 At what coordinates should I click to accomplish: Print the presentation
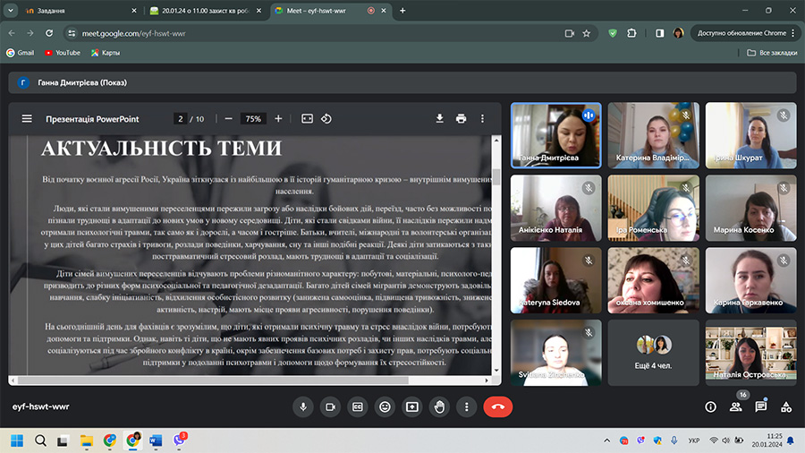(461, 119)
